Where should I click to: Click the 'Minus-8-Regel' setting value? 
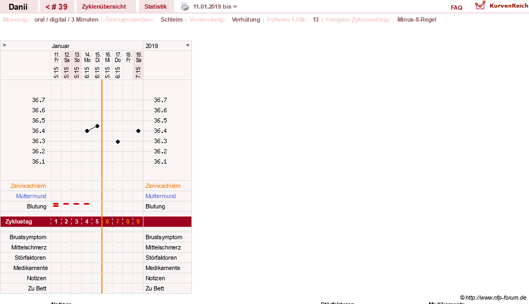[x=417, y=19]
